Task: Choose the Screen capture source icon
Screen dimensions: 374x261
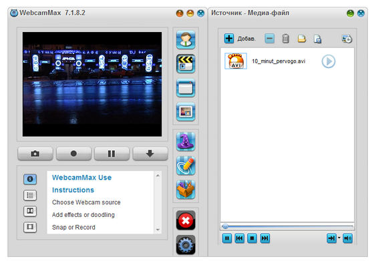Action: 186,87
